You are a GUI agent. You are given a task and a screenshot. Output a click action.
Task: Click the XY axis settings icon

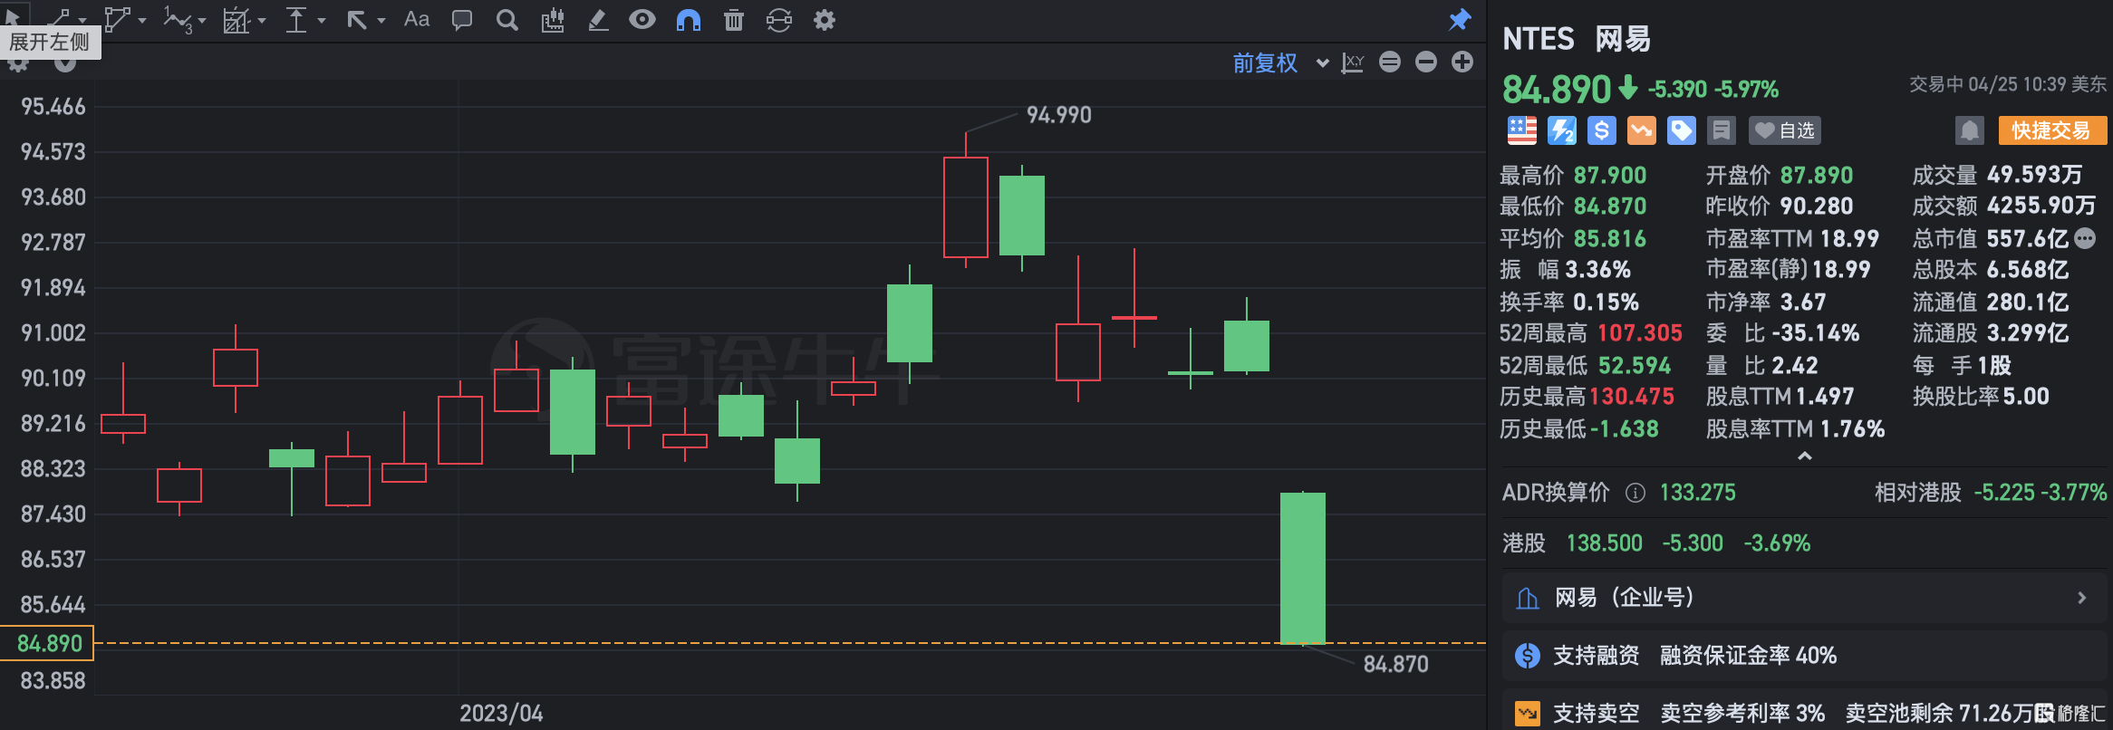[x=1353, y=62]
